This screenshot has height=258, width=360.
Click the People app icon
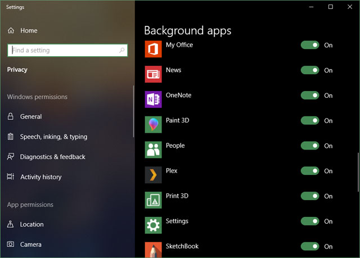(x=154, y=150)
